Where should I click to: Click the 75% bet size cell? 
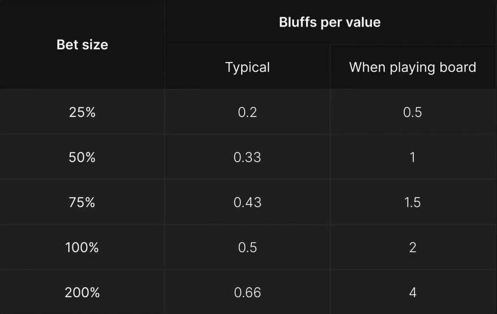82,202
